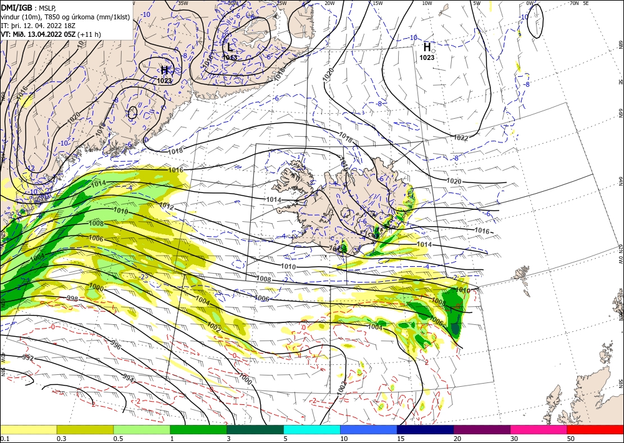The height and width of the screenshot is (443, 624).
Task: Select the dark green 3–5 legend swatch
Action: pyautogui.click(x=255, y=429)
